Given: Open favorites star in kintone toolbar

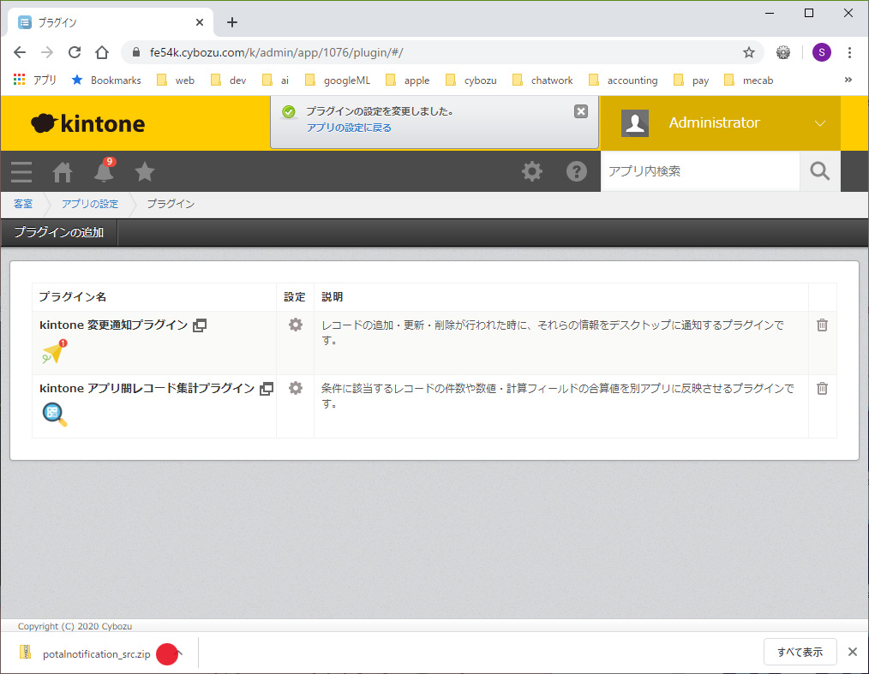Looking at the screenshot, I should [145, 171].
